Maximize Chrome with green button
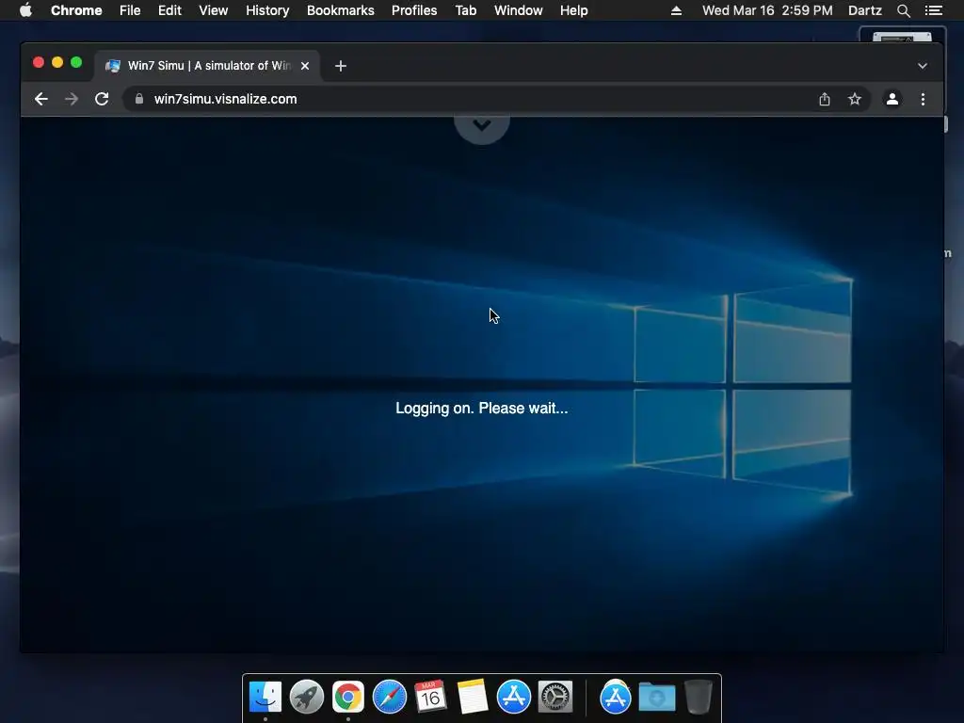964x723 pixels. coord(76,62)
